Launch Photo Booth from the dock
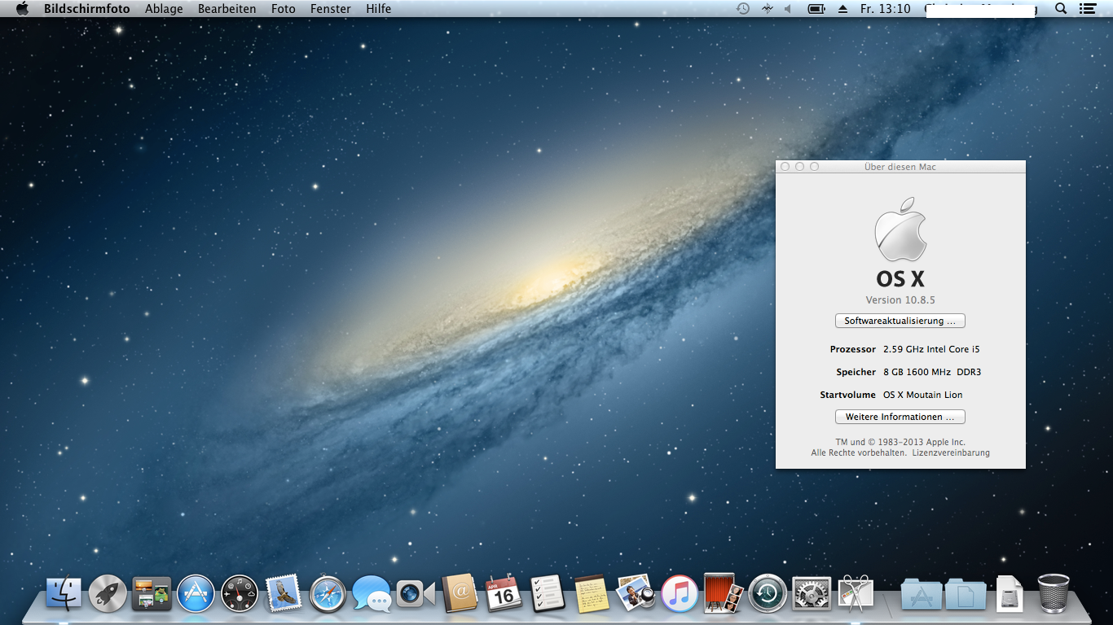 tap(724, 593)
